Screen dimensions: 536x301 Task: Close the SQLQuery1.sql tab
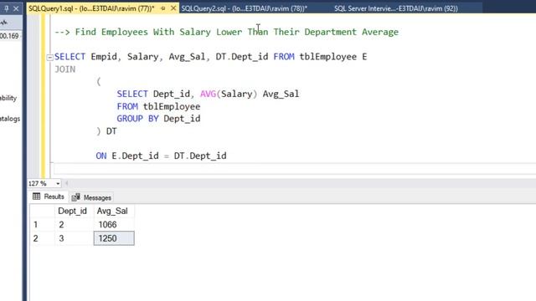[173, 8]
